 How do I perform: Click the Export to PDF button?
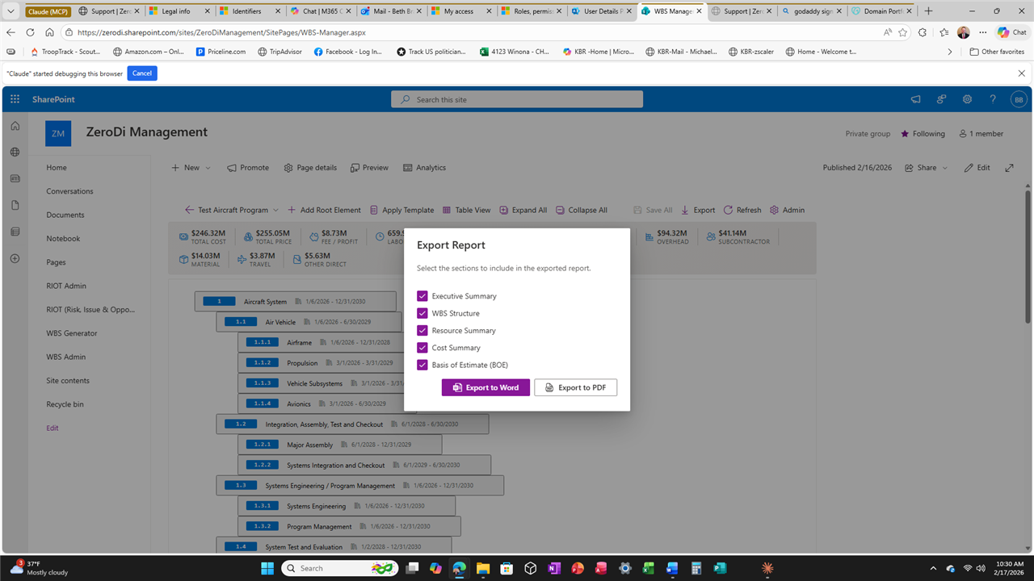tap(575, 387)
